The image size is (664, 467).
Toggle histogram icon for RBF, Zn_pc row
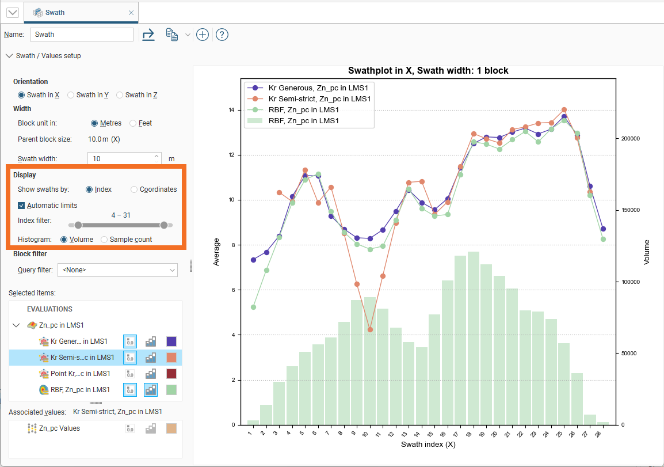(151, 390)
